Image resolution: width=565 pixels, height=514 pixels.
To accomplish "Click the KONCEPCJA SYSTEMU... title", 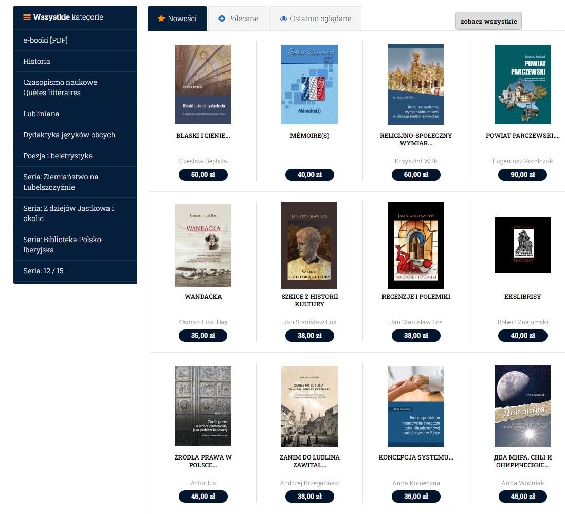I will pos(416,457).
